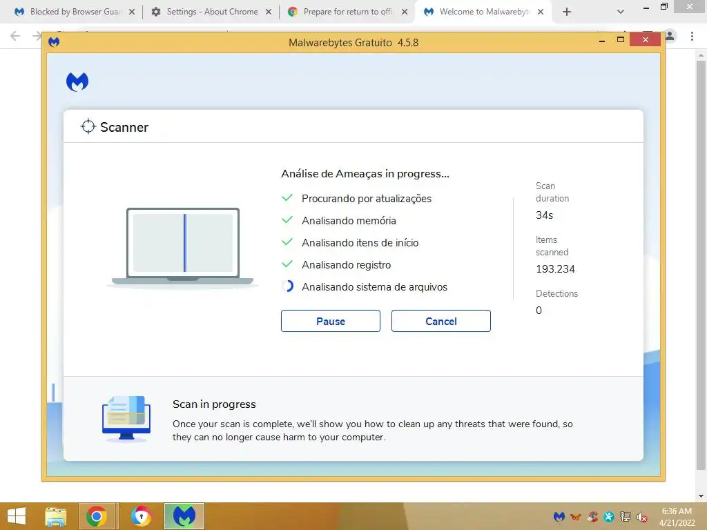Image resolution: width=707 pixels, height=530 pixels.
Task: Click the checkmark next to Procurando por atualizações
Action: coord(287,198)
